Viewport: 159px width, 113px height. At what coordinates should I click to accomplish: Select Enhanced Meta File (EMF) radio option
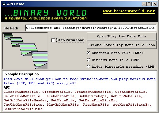89,53
